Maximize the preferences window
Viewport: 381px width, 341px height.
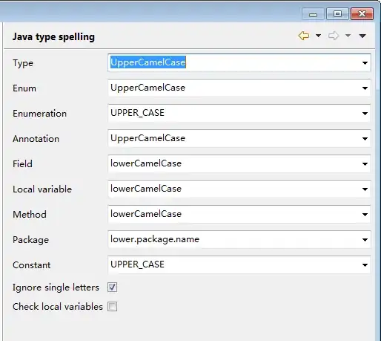point(337,13)
